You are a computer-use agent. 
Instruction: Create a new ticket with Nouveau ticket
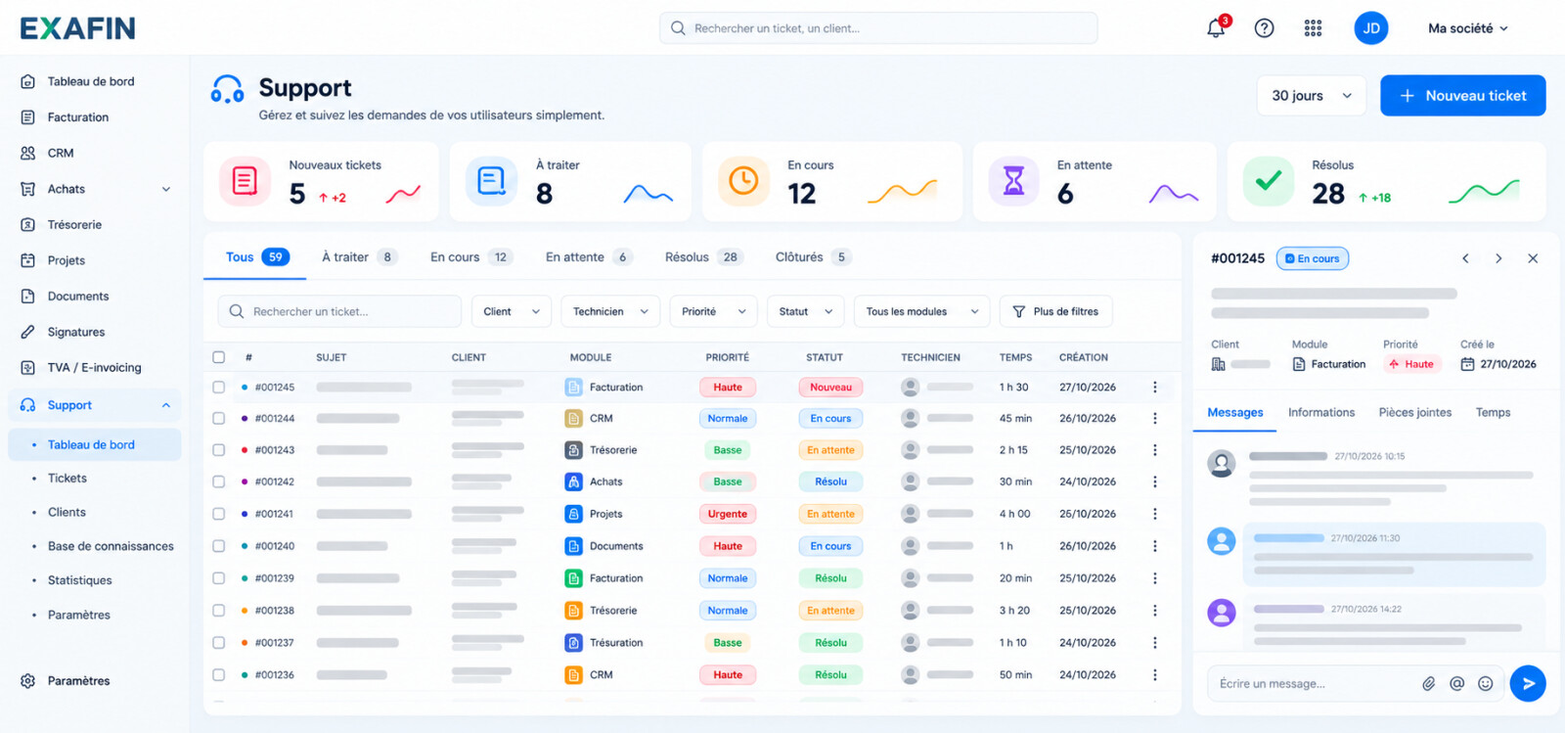pos(1463,96)
